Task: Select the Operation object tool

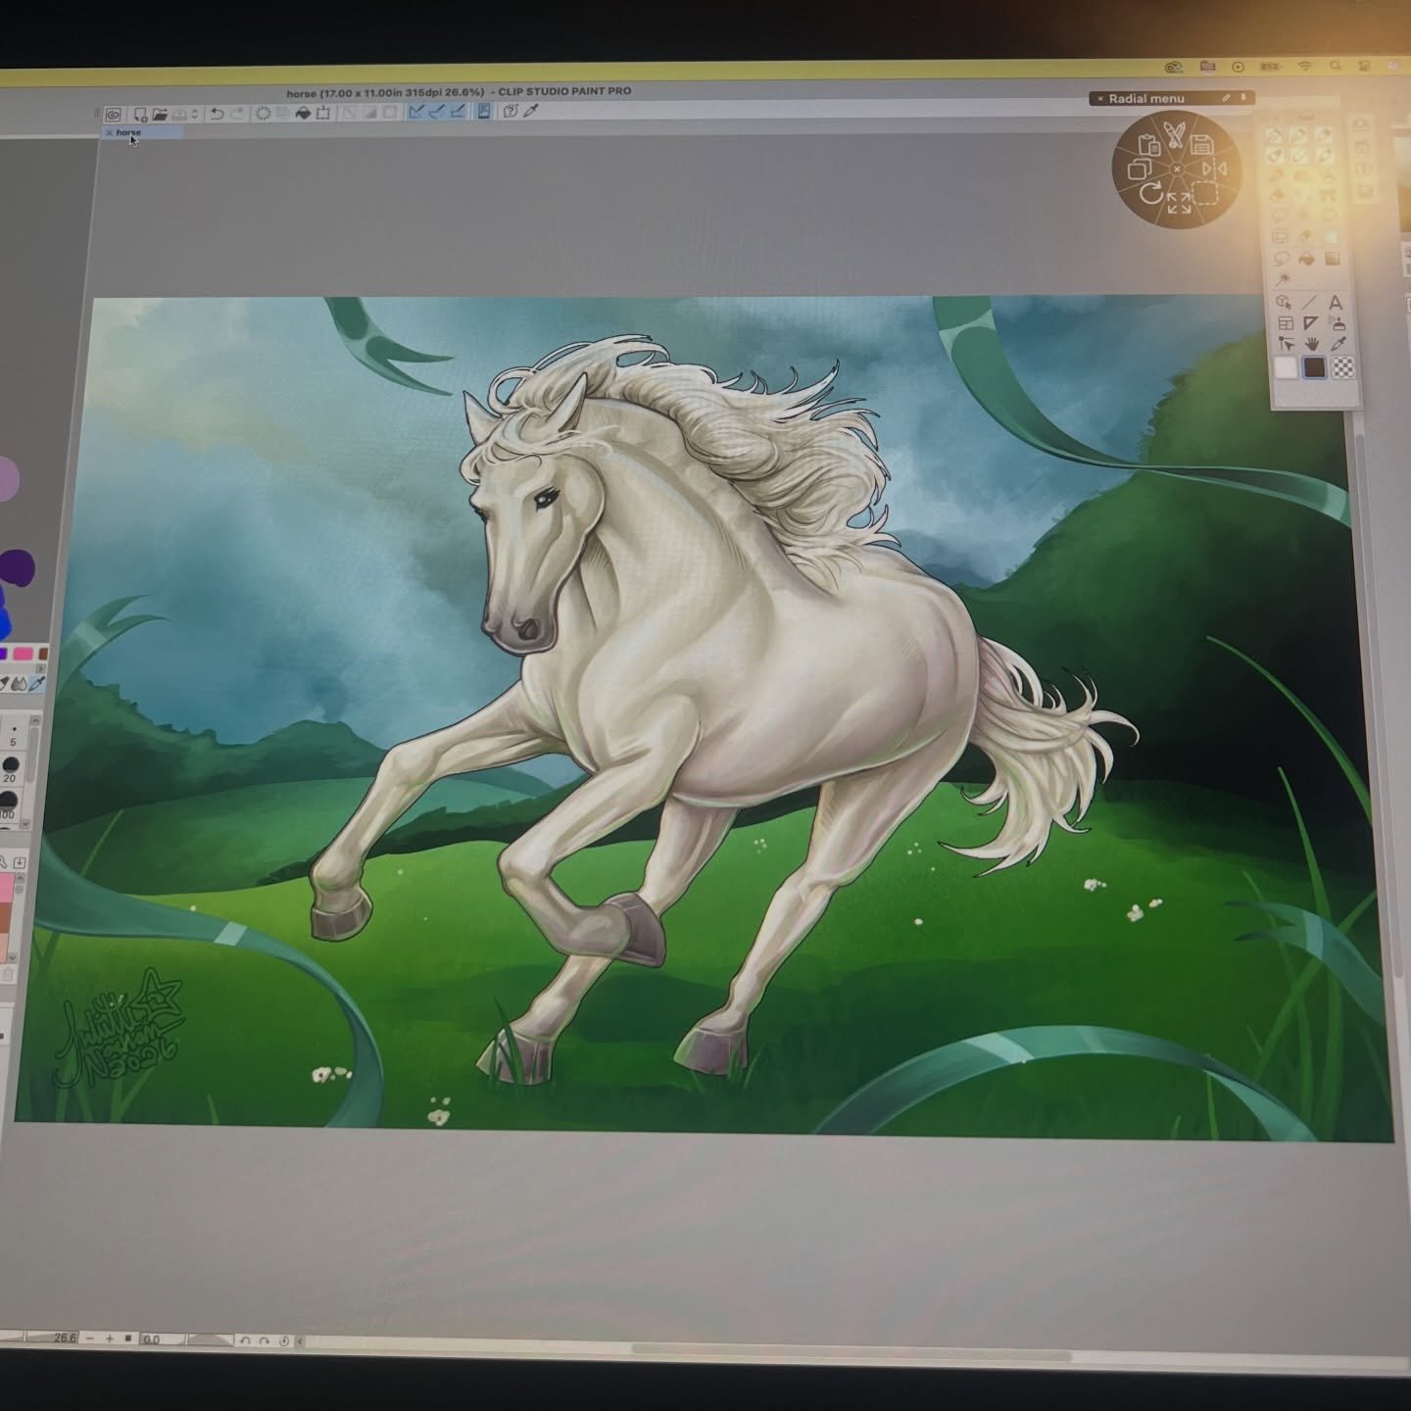Action: [1284, 302]
